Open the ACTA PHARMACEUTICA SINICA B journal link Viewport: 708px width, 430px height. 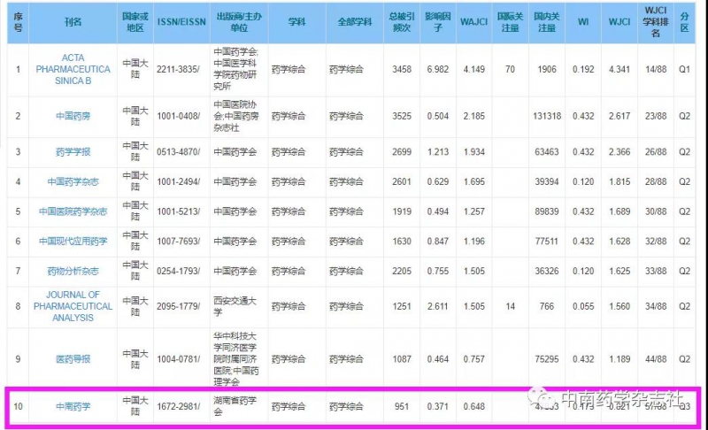pos(73,69)
